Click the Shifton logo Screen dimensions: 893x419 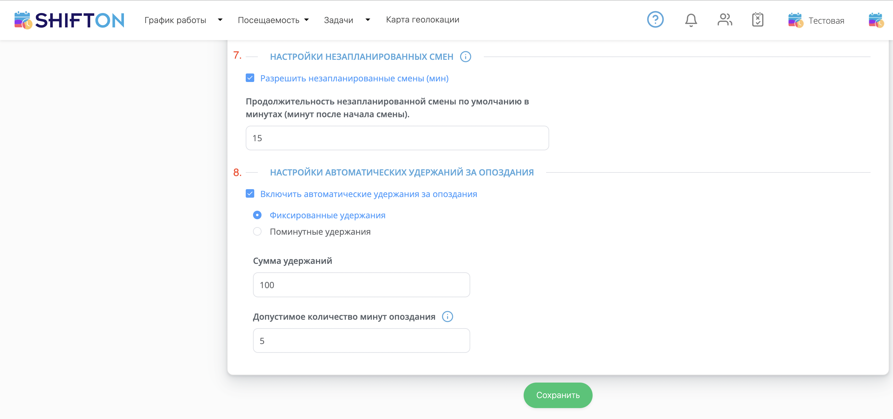point(69,20)
